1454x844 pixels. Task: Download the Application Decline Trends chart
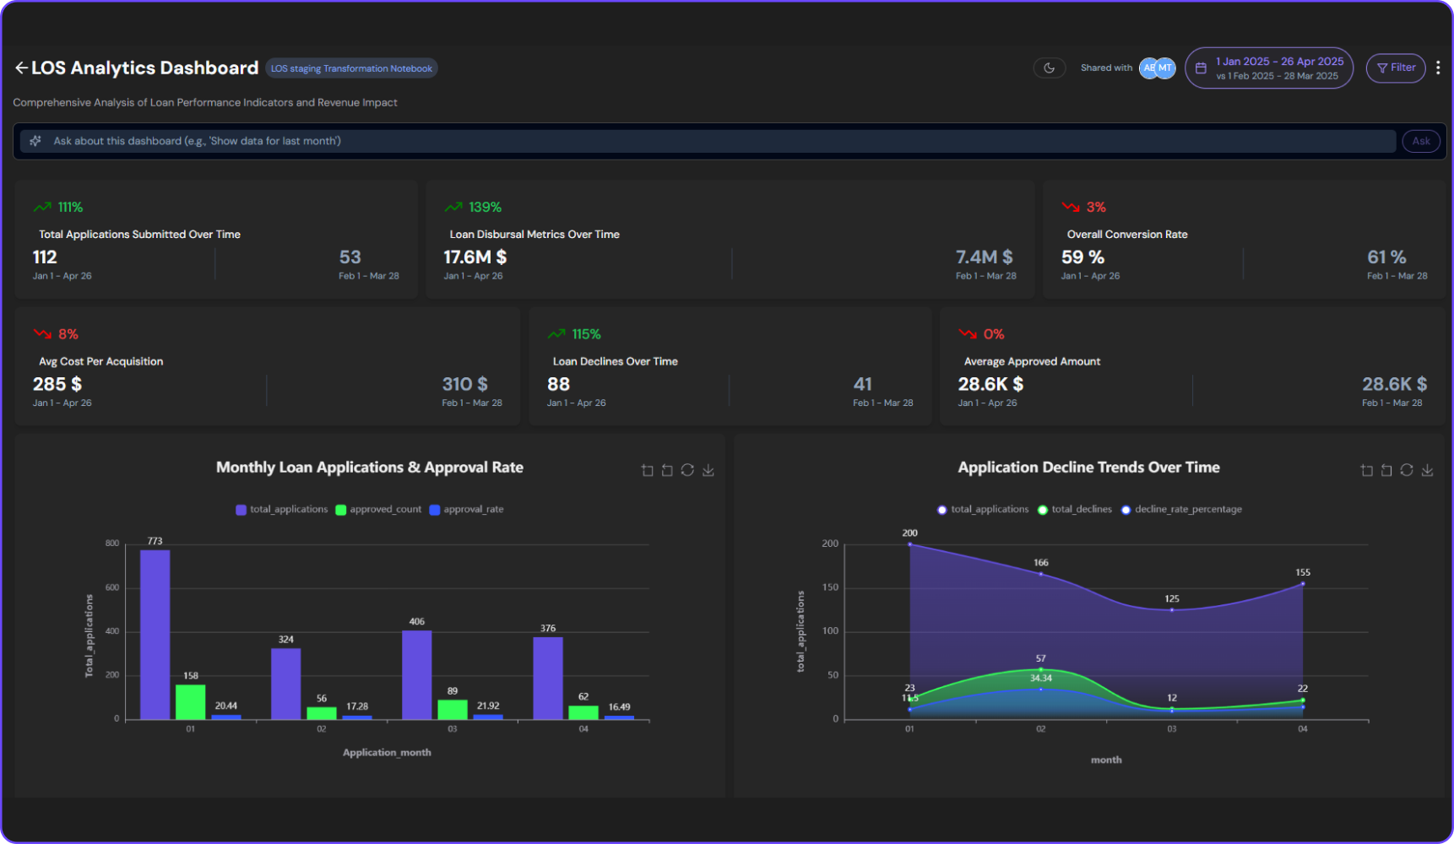pyautogui.click(x=1427, y=470)
